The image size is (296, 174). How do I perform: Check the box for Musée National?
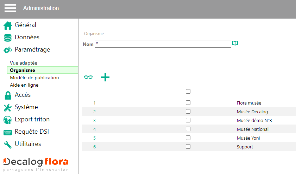point(188,129)
